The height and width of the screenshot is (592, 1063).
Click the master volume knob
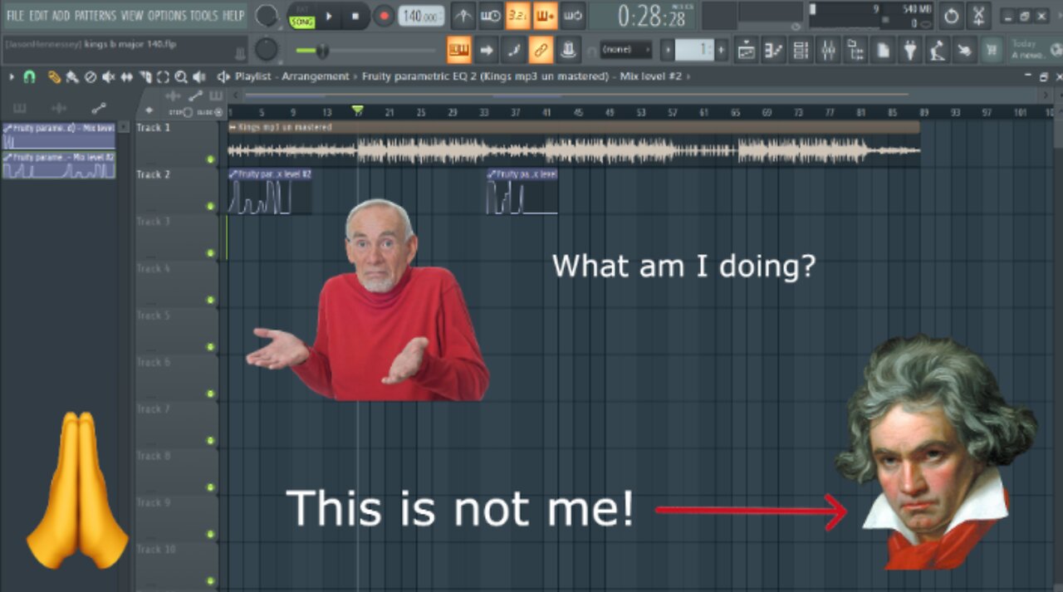[x=267, y=15]
